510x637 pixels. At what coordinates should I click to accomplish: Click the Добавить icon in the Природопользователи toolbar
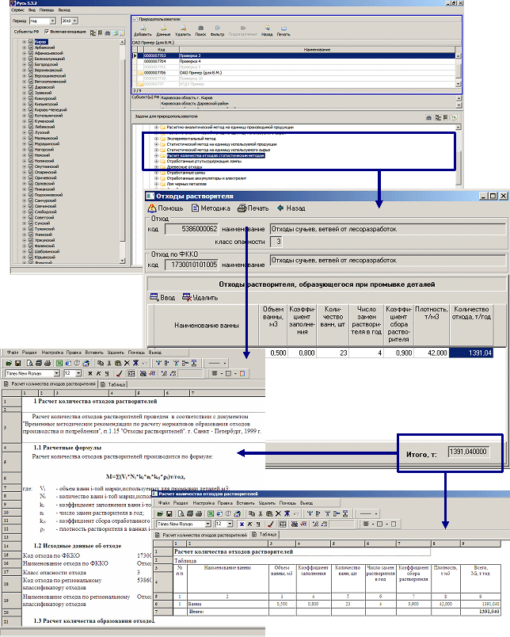pyautogui.click(x=143, y=30)
